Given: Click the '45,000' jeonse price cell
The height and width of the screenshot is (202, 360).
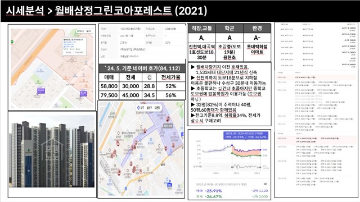Looking at the screenshot, I should [x=130, y=95].
